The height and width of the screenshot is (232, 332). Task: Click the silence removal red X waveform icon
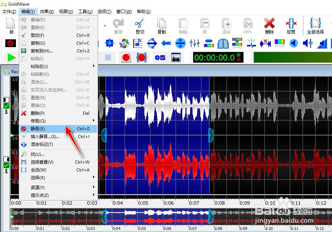click(265, 43)
